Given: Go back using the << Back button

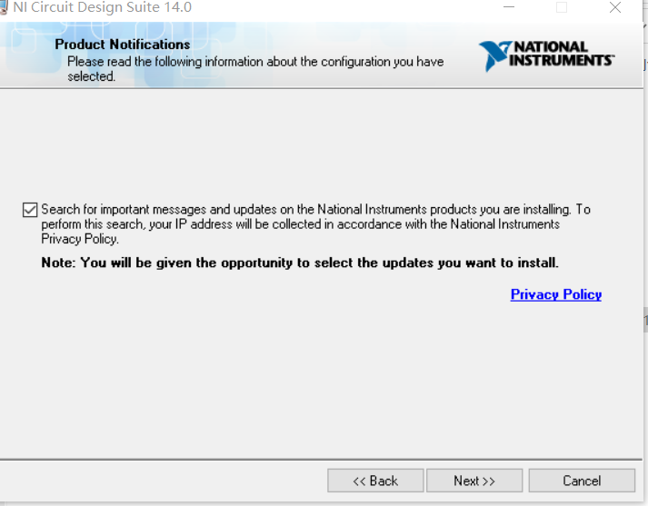Looking at the screenshot, I should pyautogui.click(x=375, y=481).
